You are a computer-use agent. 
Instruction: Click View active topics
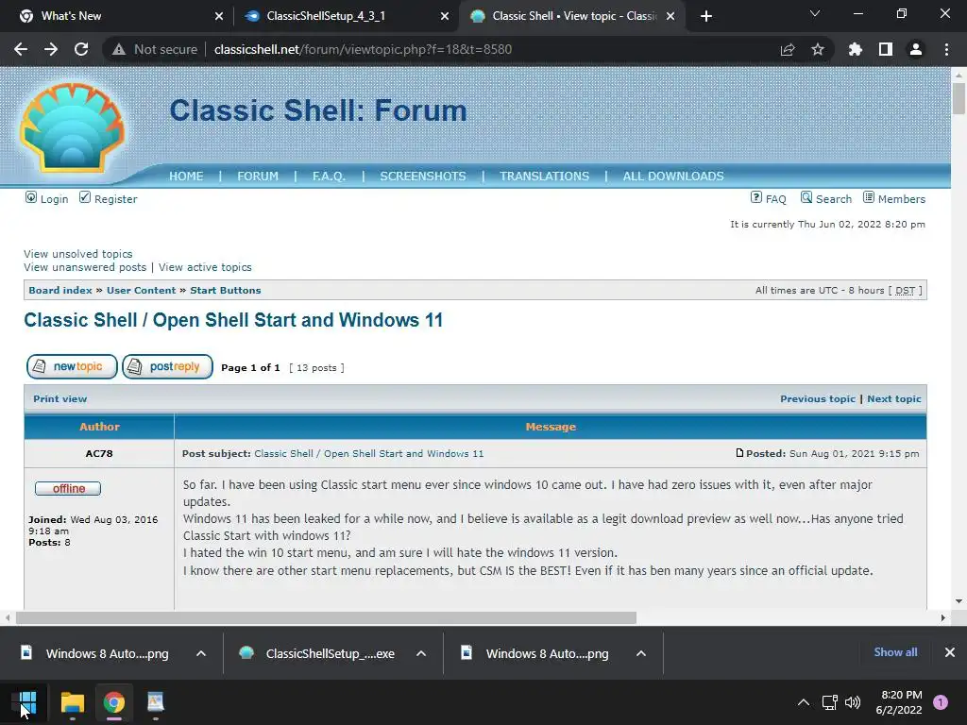coord(205,267)
